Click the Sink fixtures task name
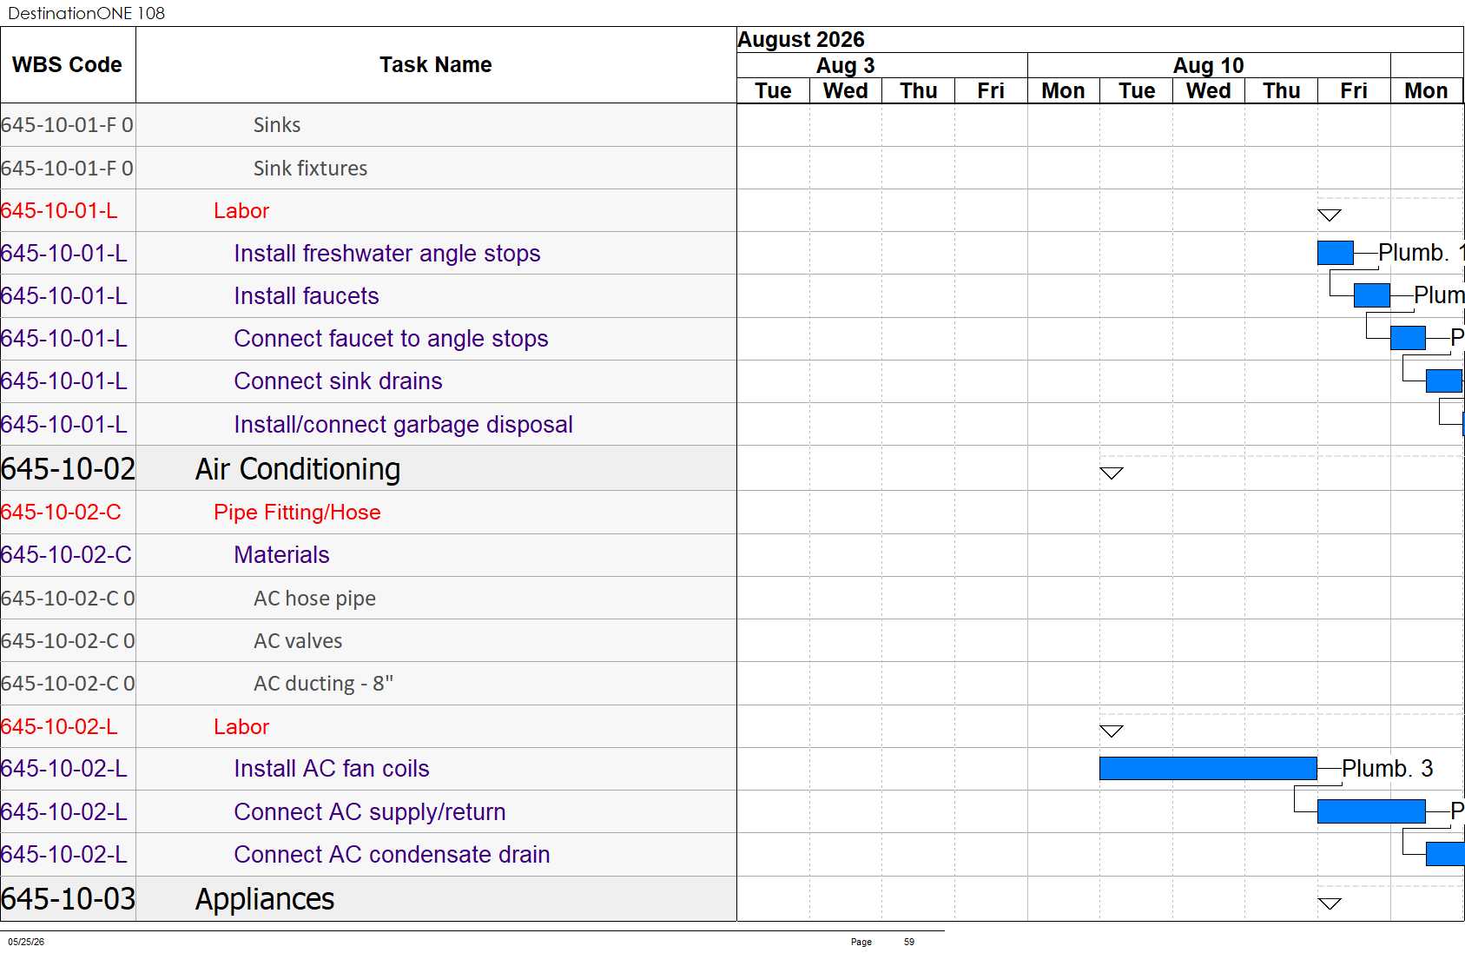 (310, 169)
